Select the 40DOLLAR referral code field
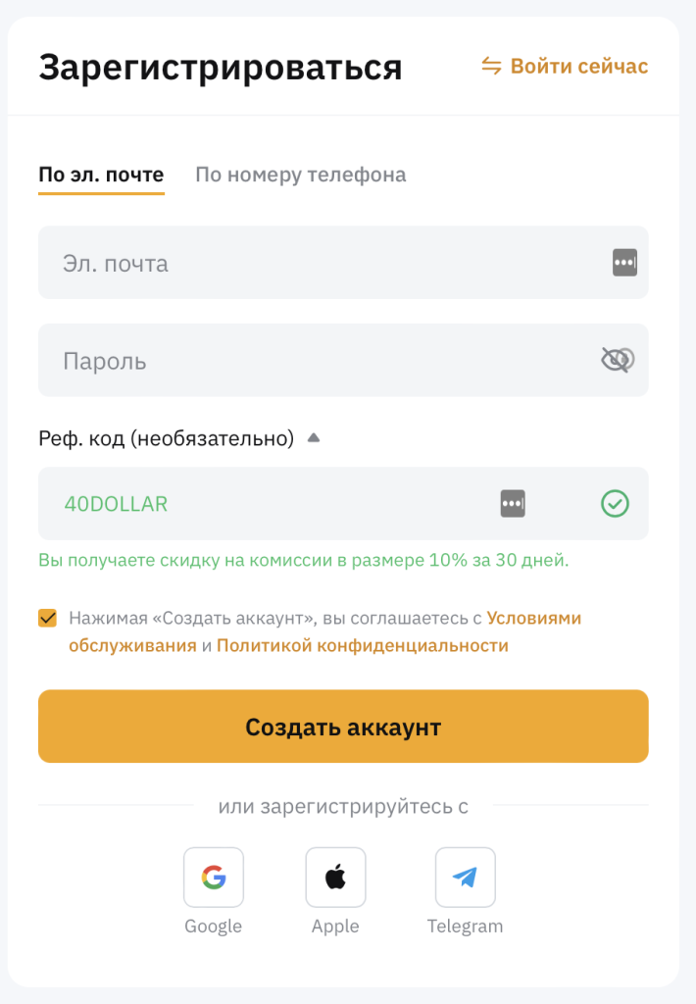The height and width of the screenshot is (1004, 696). (245, 503)
